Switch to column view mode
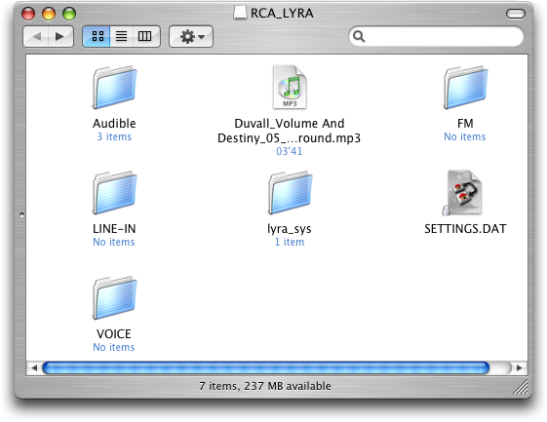Viewport: 547px width, 422px height. 145,36
